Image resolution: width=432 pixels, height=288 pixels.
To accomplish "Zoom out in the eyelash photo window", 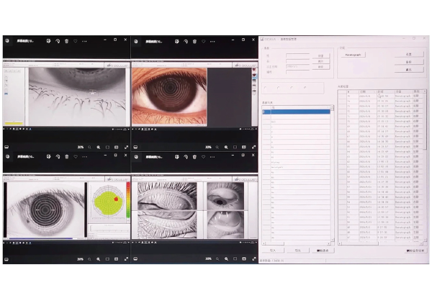I will tap(89, 147).
